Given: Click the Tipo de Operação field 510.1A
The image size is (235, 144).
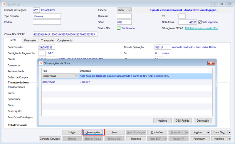Looking at the screenshot, I should point(163,47).
